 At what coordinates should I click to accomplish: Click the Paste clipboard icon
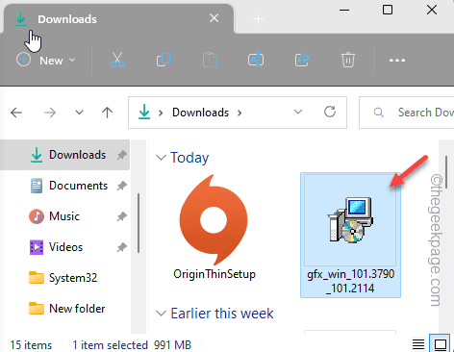tap(210, 60)
